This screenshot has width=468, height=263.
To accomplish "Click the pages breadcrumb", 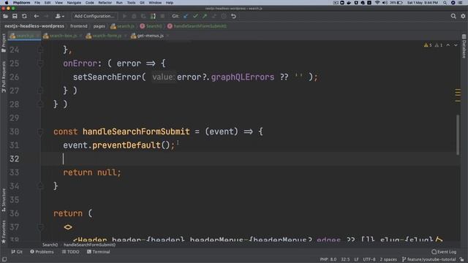I will pyautogui.click(x=99, y=26).
